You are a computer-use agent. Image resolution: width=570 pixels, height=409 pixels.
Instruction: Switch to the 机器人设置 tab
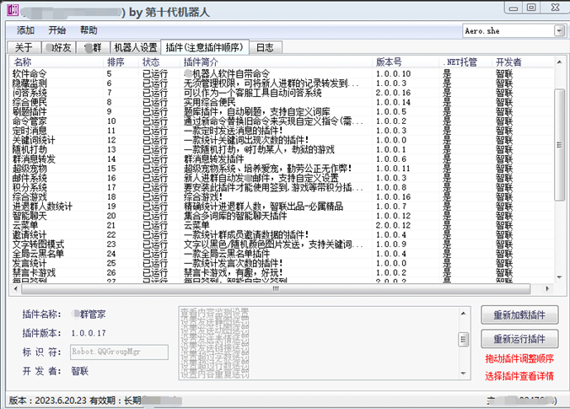click(x=136, y=47)
